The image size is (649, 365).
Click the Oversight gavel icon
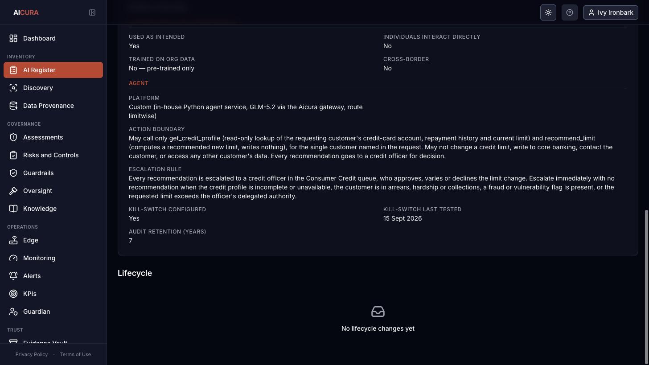click(x=13, y=191)
